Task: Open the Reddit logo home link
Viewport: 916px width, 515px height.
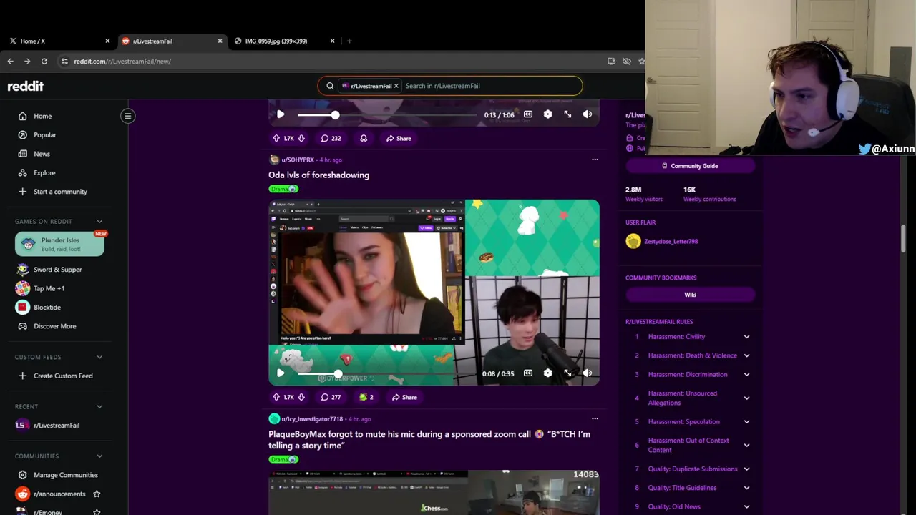Action: 26,86
